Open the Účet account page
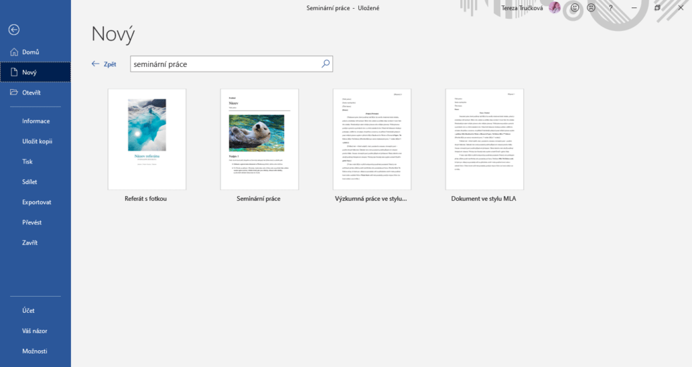Viewport: 692px width, 367px height. [x=28, y=311]
